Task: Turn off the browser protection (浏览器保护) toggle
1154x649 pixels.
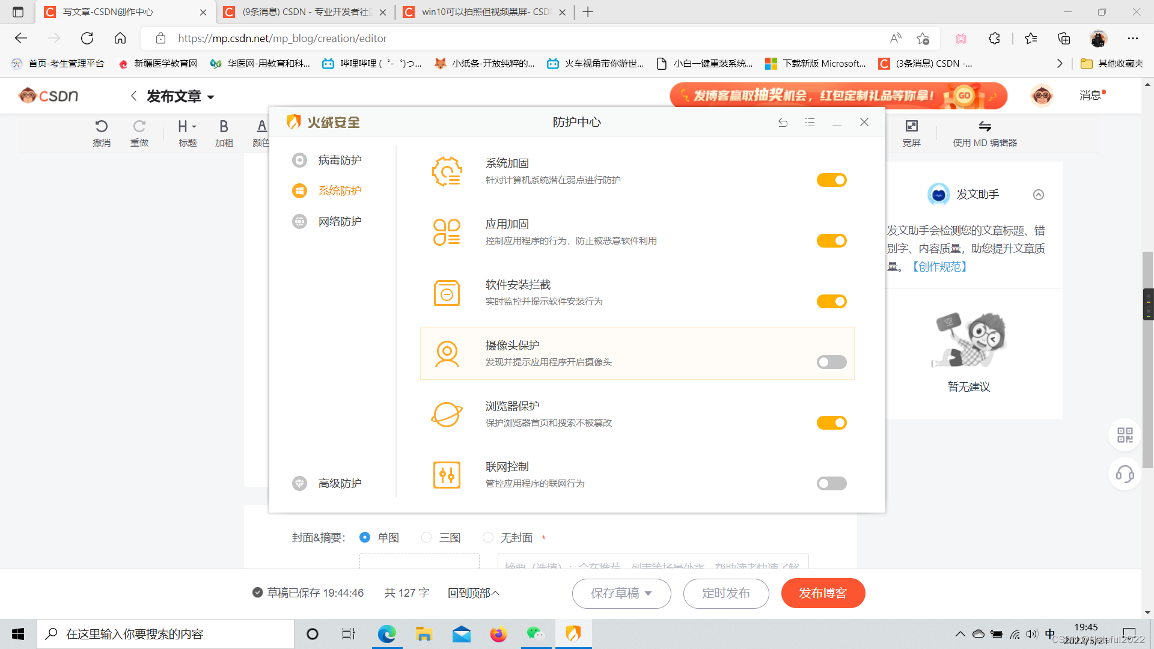Action: point(831,422)
